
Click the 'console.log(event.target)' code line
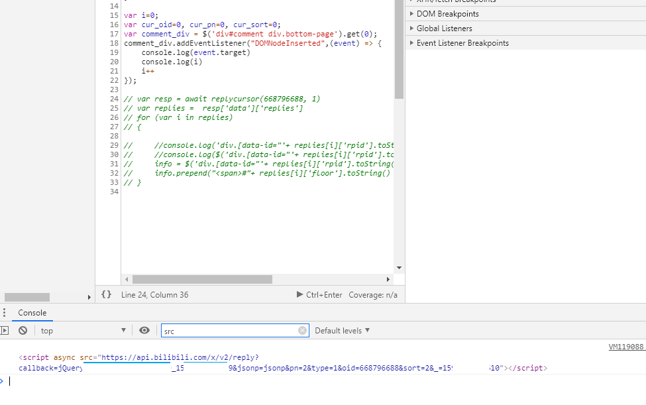tap(195, 52)
